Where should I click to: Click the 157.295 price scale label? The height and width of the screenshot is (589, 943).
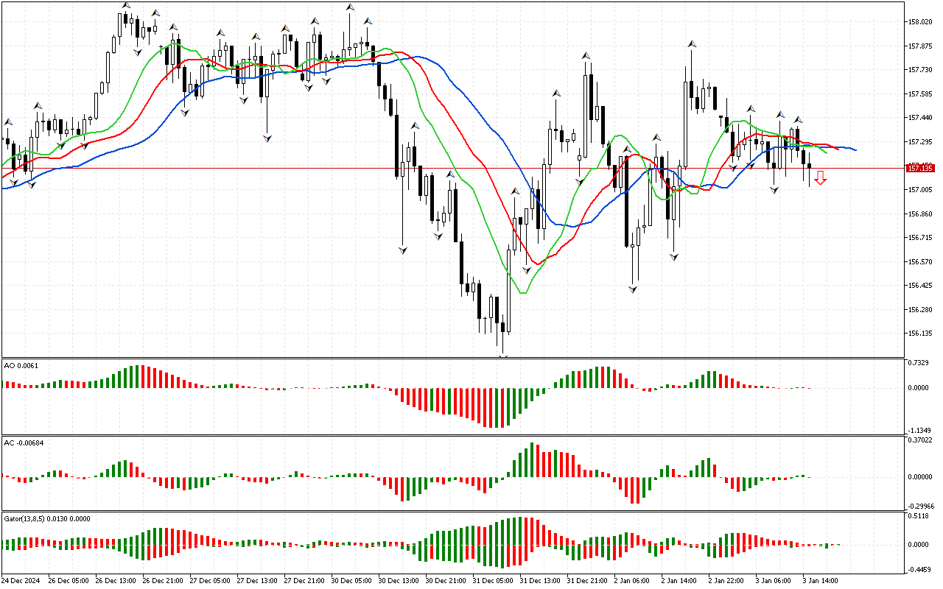[921, 142]
